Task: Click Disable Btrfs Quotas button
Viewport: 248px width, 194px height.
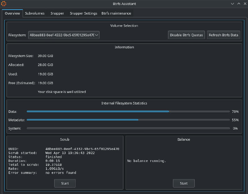Action: [x=186, y=35]
